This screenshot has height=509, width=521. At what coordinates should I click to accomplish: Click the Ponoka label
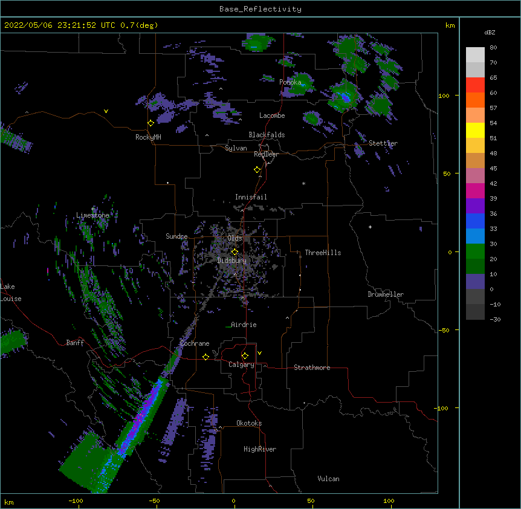coord(290,82)
